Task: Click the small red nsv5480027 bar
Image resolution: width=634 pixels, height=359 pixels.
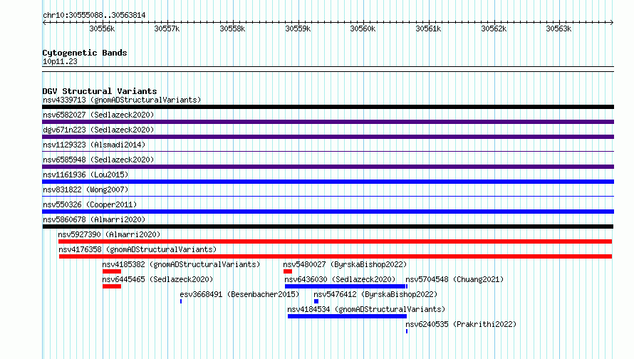Action: click(x=288, y=271)
